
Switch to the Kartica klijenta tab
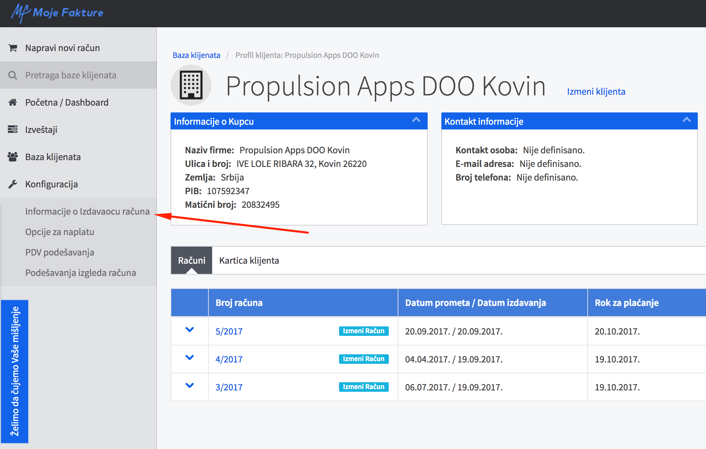click(x=249, y=261)
